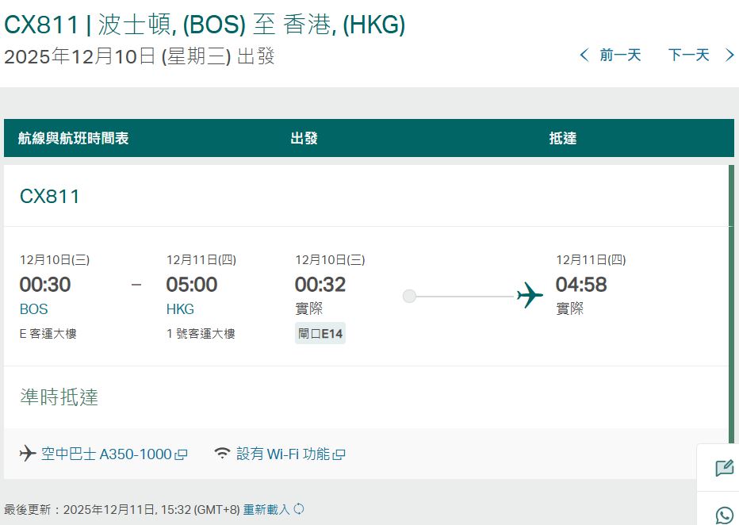The image size is (739, 525).
Task: Click the feedback message icon on the right
Action: 724,468
